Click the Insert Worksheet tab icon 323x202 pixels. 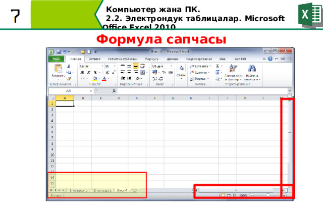(x=134, y=190)
